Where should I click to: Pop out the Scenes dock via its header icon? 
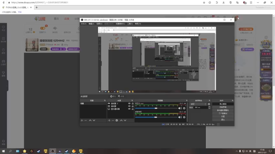click(x=105, y=101)
